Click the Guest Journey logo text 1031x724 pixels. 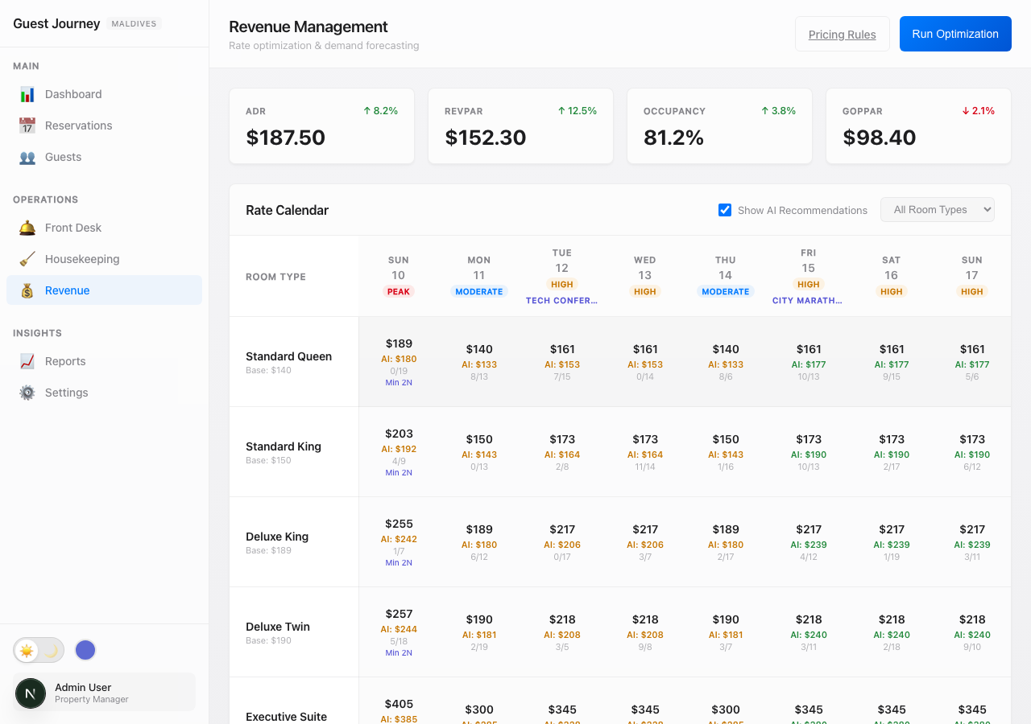56,23
